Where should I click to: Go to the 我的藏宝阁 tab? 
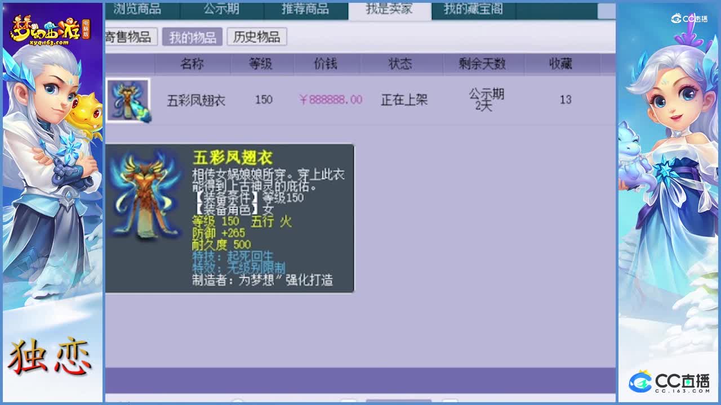coord(473,10)
